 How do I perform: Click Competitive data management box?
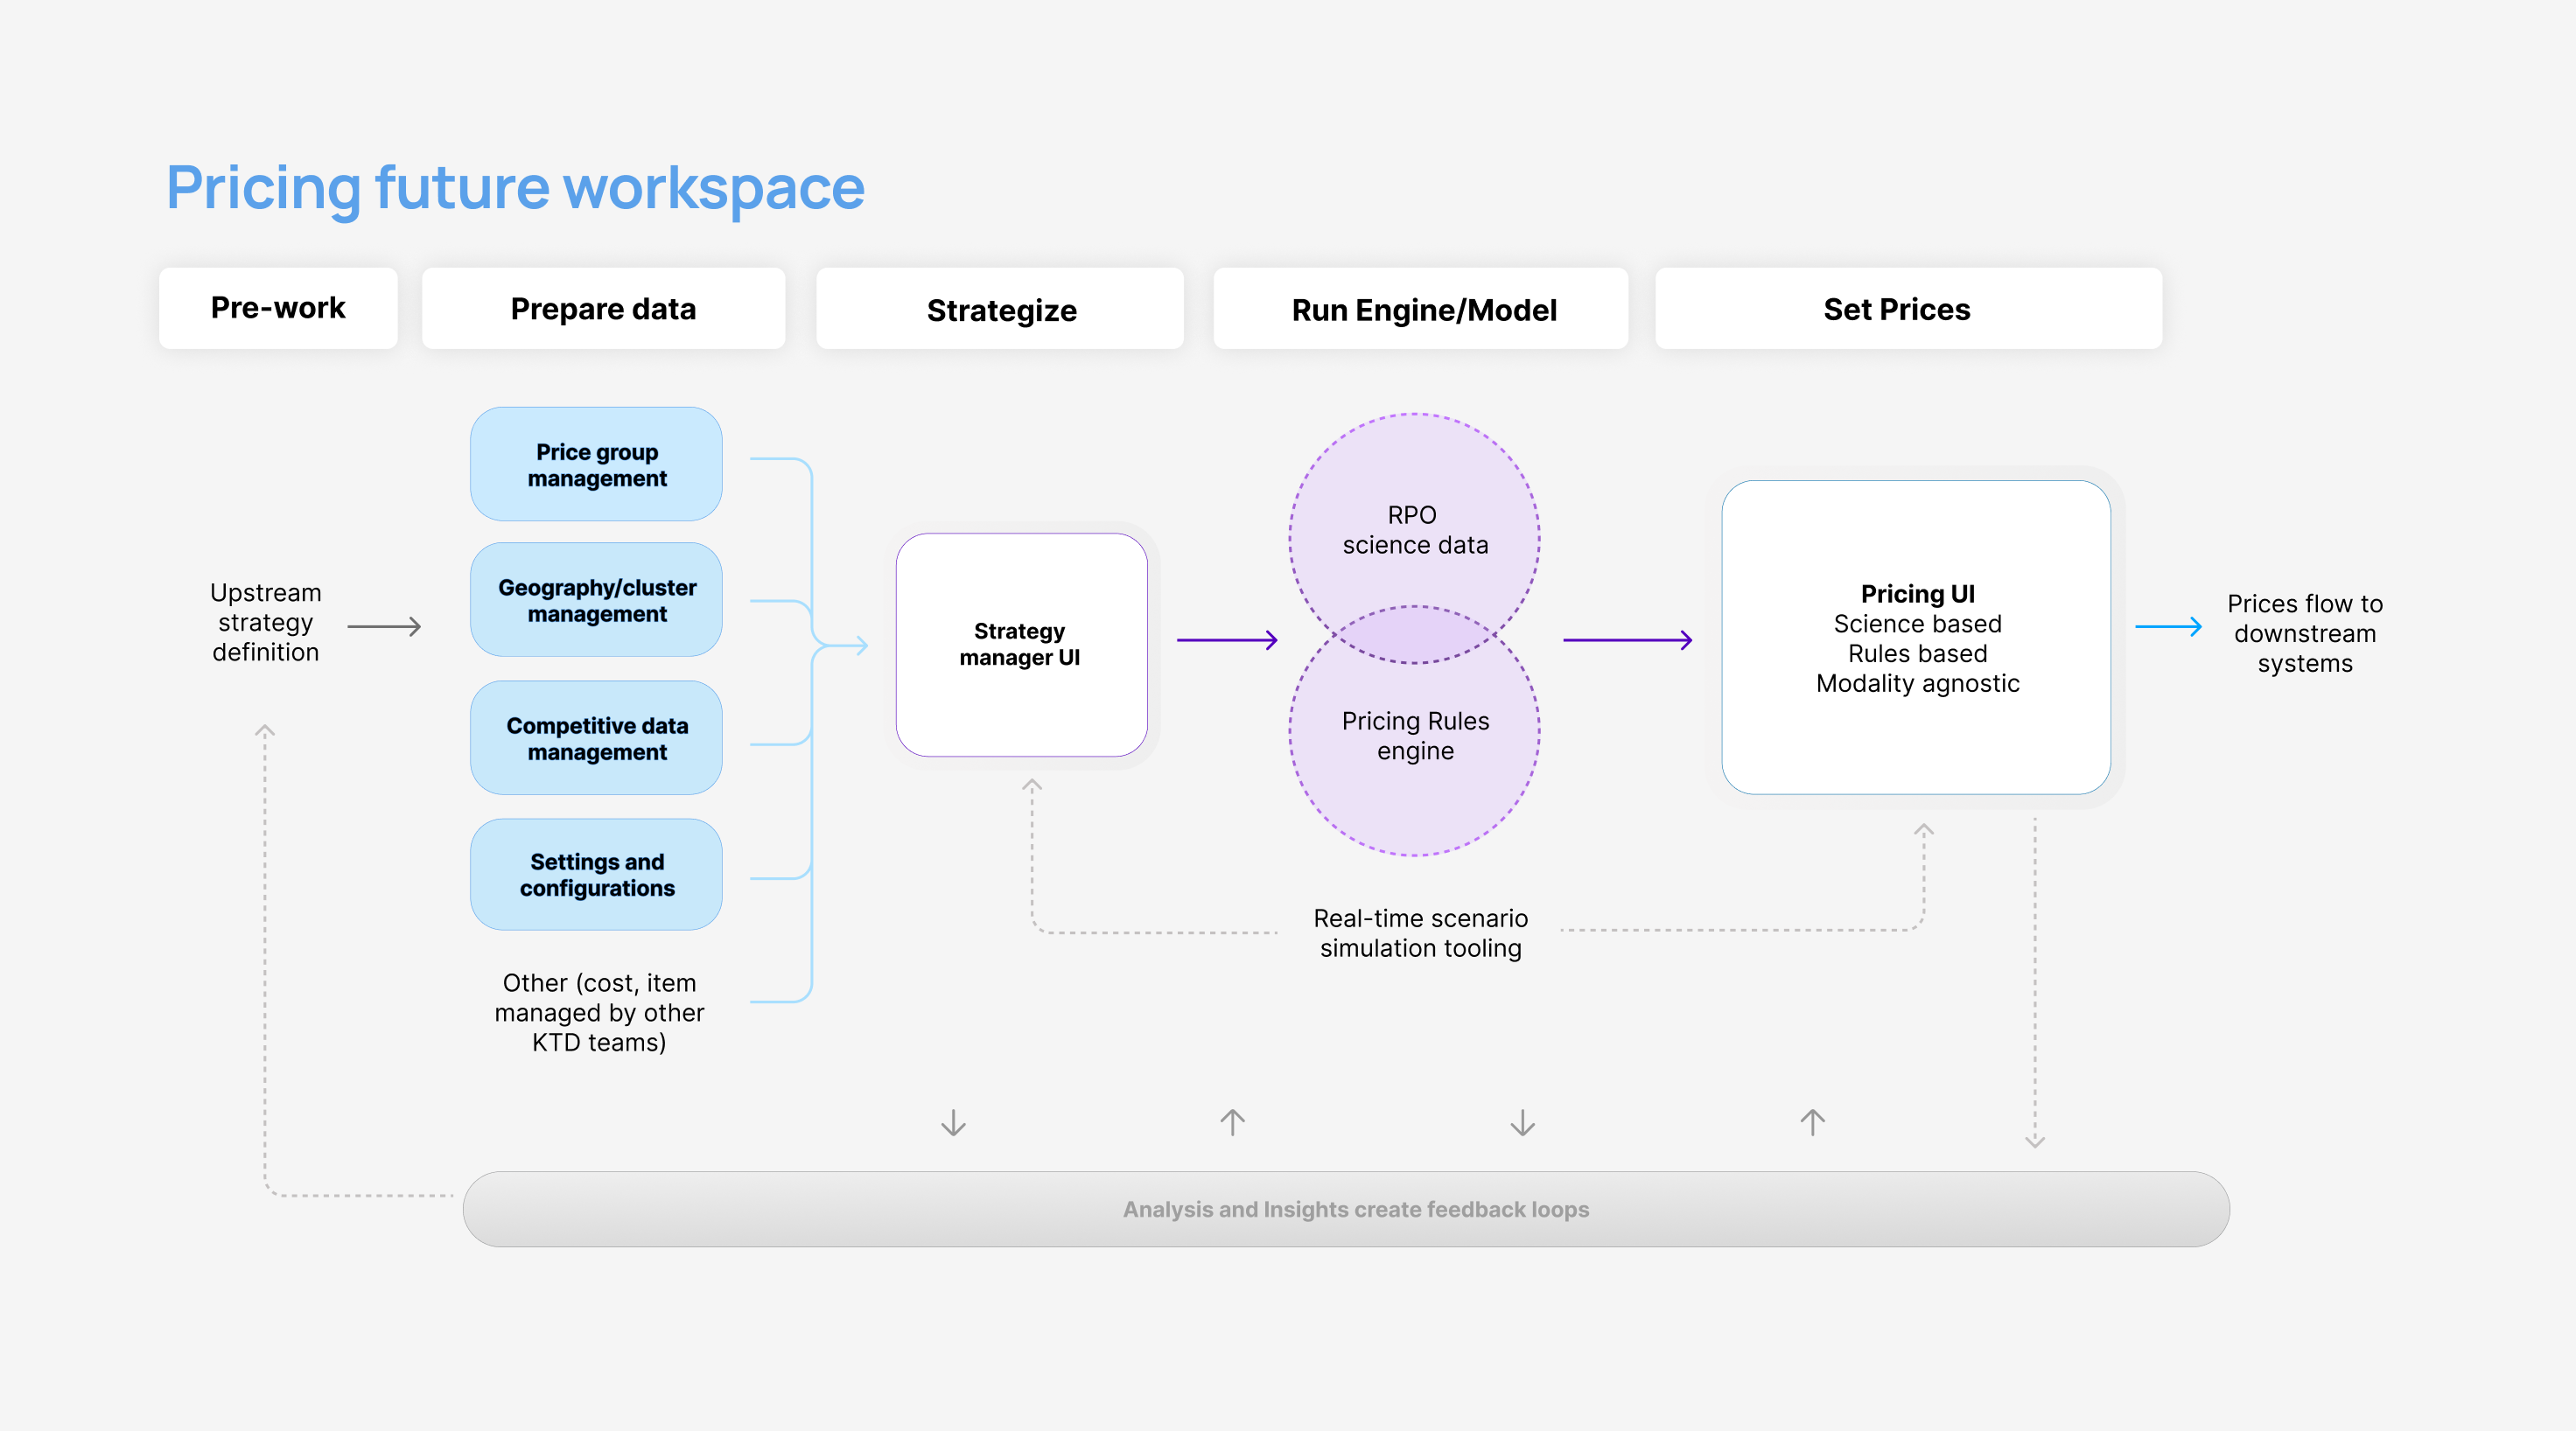[x=596, y=738]
